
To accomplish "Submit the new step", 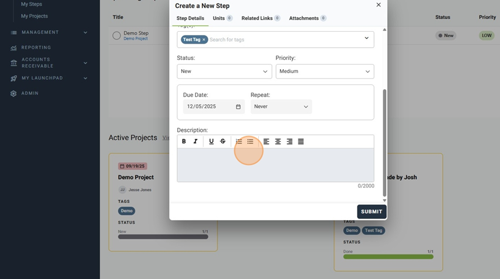I will point(372,211).
